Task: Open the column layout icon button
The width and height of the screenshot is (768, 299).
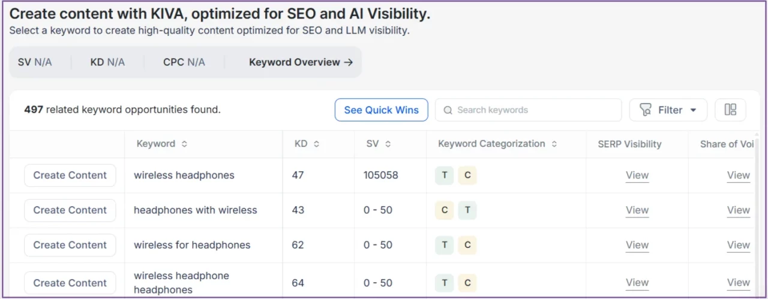Action: [730, 110]
